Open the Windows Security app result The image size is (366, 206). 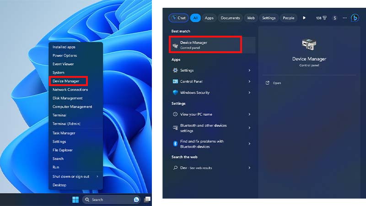pyautogui.click(x=212, y=92)
